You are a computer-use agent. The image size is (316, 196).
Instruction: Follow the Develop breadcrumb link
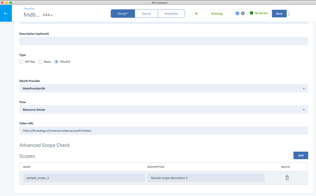coord(29,9)
